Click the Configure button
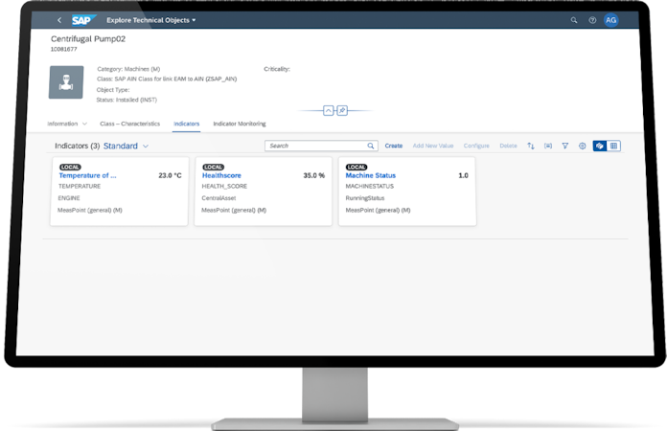Viewport: 667px width, 431px height. (476, 146)
